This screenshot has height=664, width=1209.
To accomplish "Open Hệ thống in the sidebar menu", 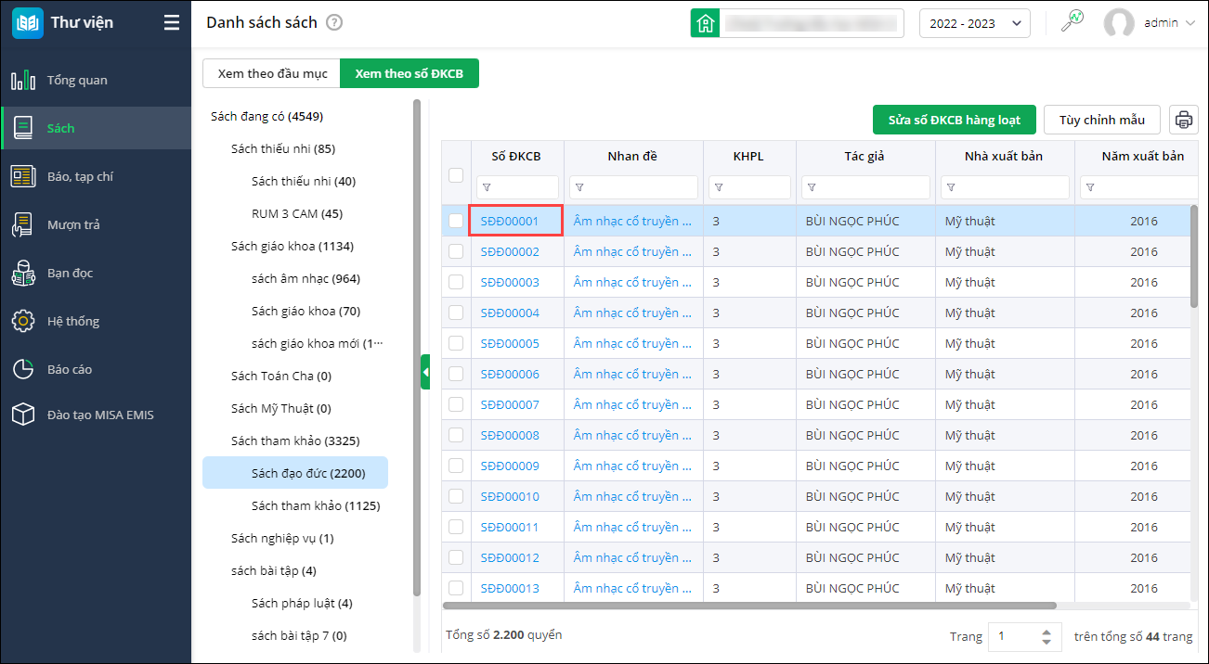I will point(97,321).
